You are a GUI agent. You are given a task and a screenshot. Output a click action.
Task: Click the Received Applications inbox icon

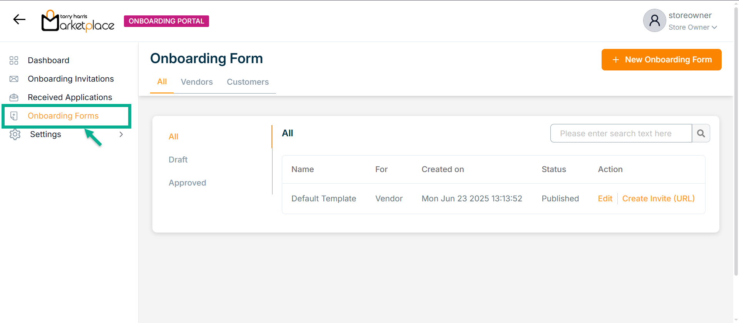[14, 97]
